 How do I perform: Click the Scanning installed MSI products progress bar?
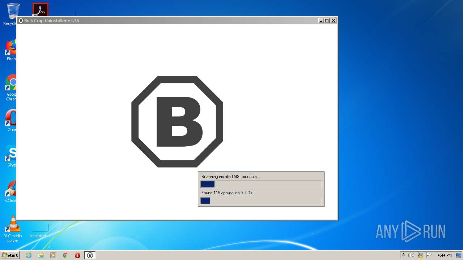pos(261,184)
